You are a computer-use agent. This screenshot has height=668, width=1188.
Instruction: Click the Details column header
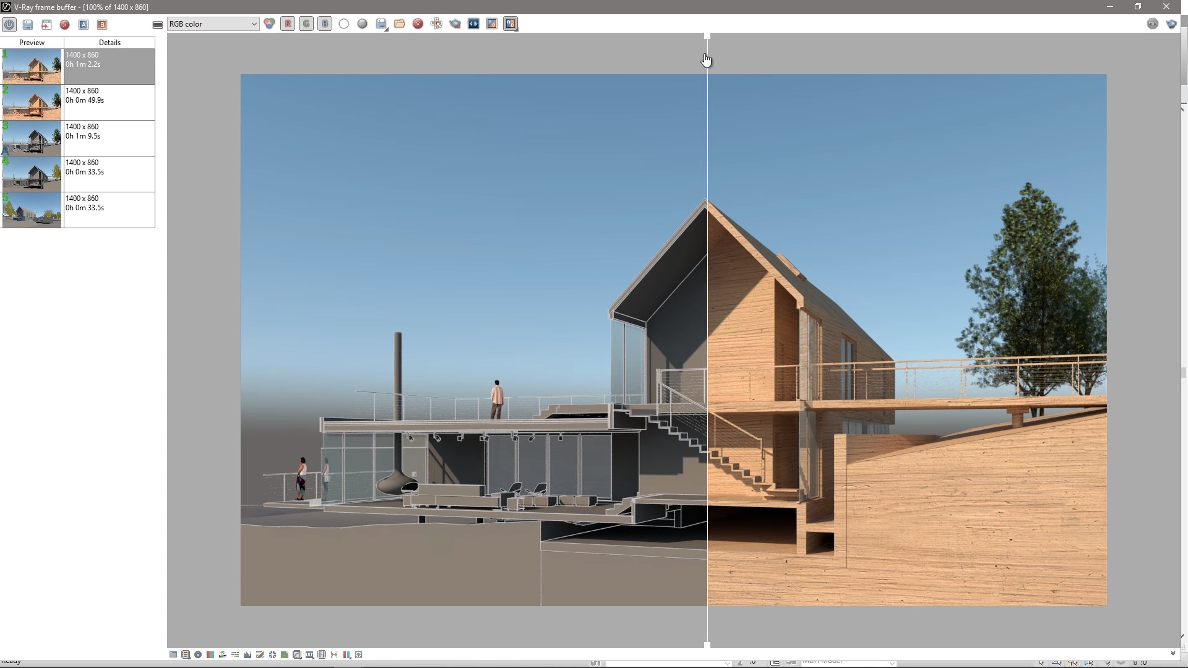pos(110,43)
